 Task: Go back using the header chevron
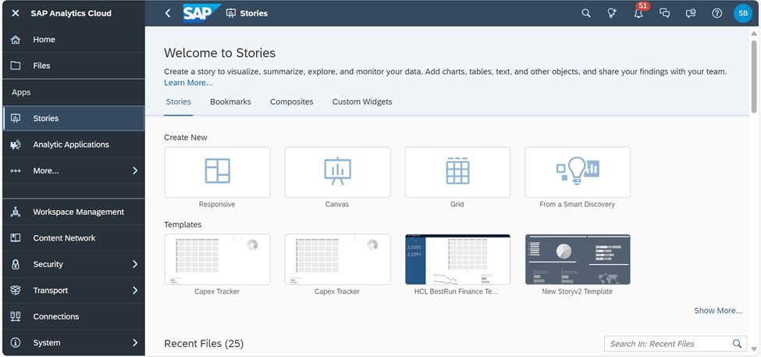(168, 13)
